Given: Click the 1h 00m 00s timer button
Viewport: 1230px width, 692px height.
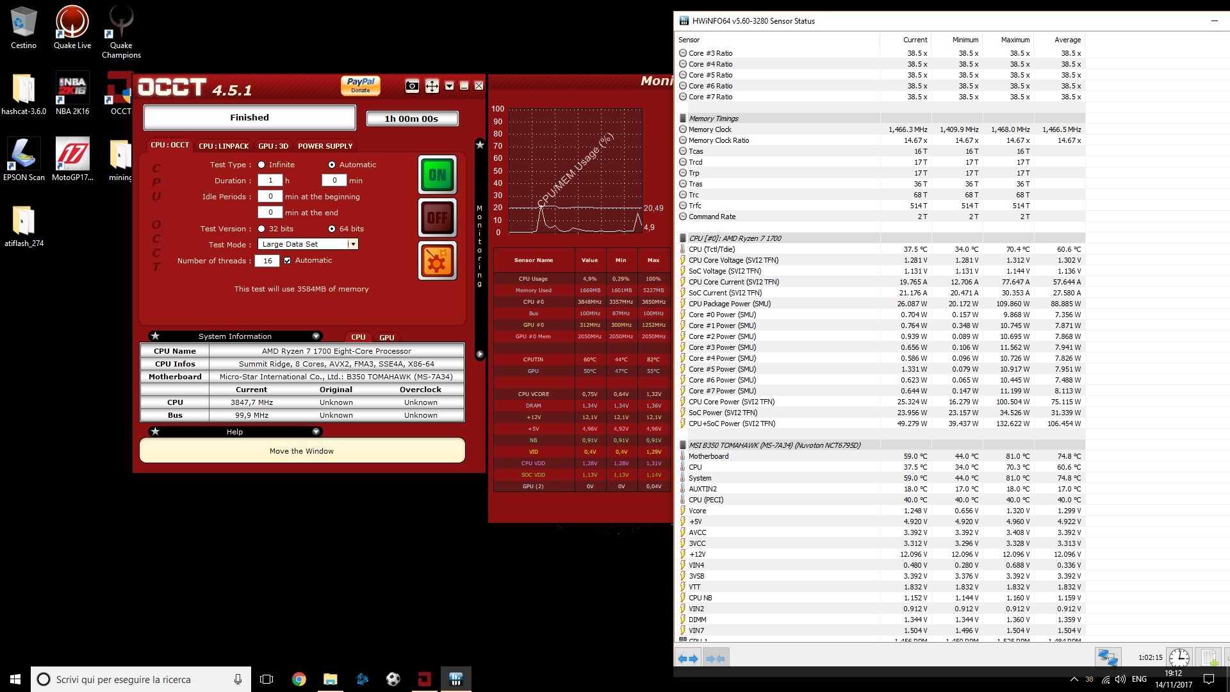Looking at the screenshot, I should (411, 119).
